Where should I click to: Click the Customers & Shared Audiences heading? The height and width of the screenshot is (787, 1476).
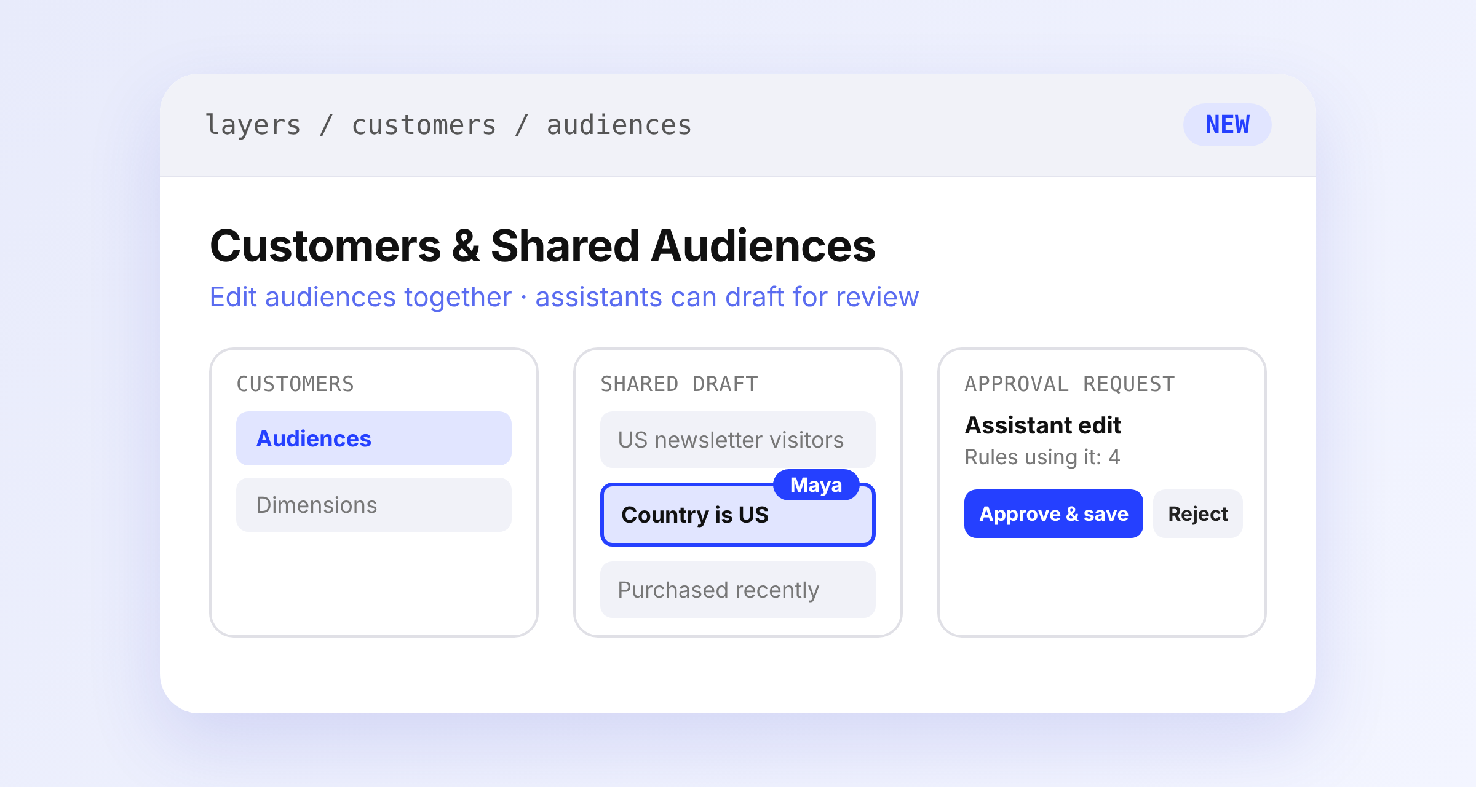point(542,246)
